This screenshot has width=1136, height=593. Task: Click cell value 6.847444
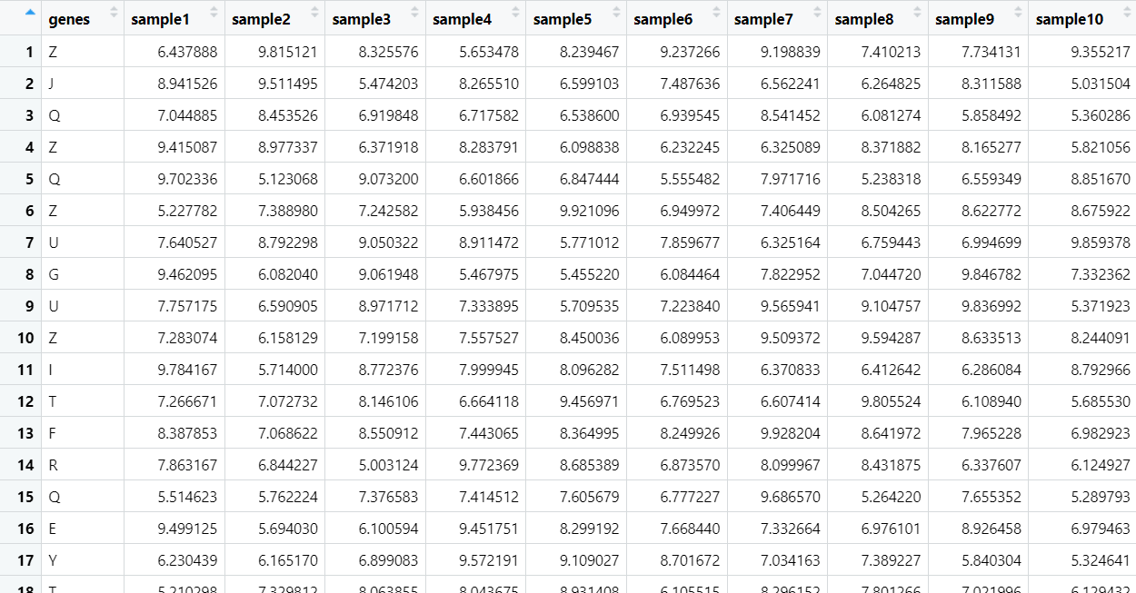[x=590, y=179]
